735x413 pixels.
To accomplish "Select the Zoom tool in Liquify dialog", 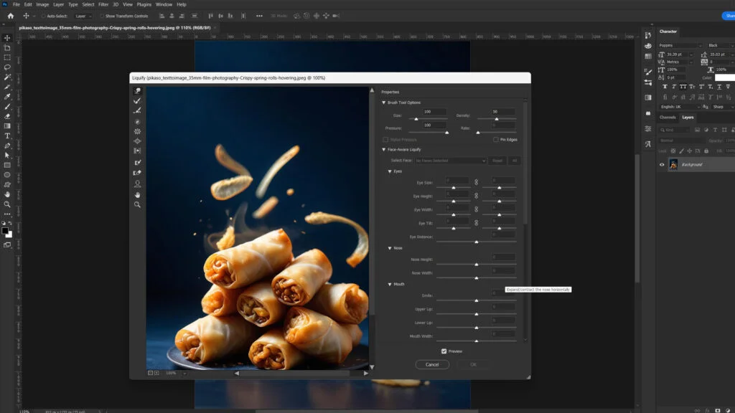I will tap(137, 204).
